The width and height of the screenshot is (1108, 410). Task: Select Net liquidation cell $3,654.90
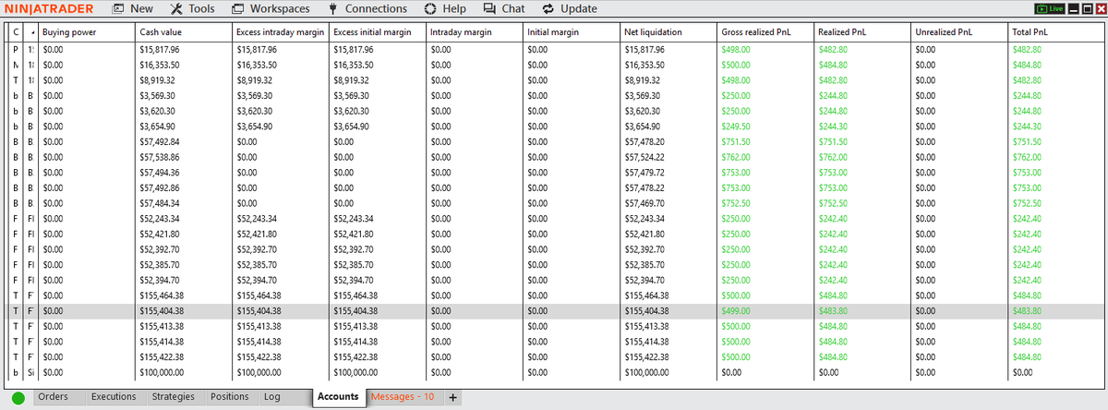point(668,127)
